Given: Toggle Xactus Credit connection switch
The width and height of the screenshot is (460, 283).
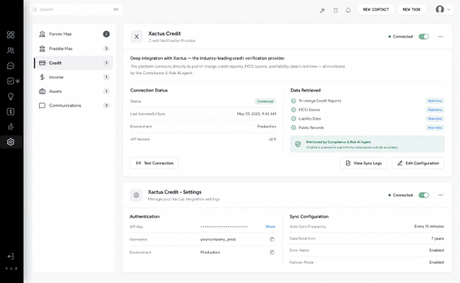Looking at the screenshot, I should pos(424,36).
